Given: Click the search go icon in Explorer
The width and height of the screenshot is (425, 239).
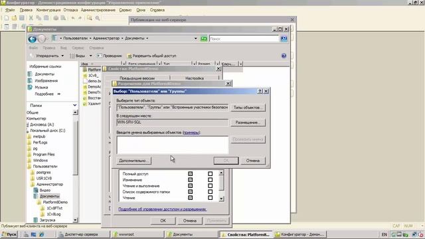Looking at the screenshot, I should (284, 39).
